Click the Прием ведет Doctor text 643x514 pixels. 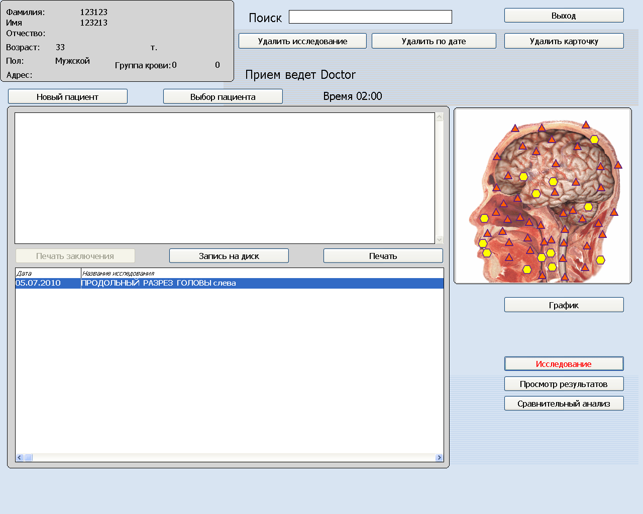(x=300, y=75)
